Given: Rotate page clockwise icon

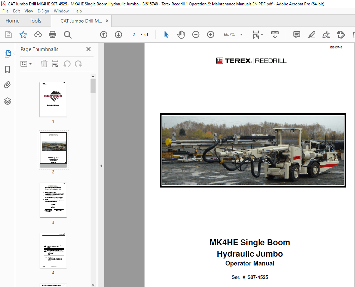Looking at the screenshot, I should (x=78, y=64).
